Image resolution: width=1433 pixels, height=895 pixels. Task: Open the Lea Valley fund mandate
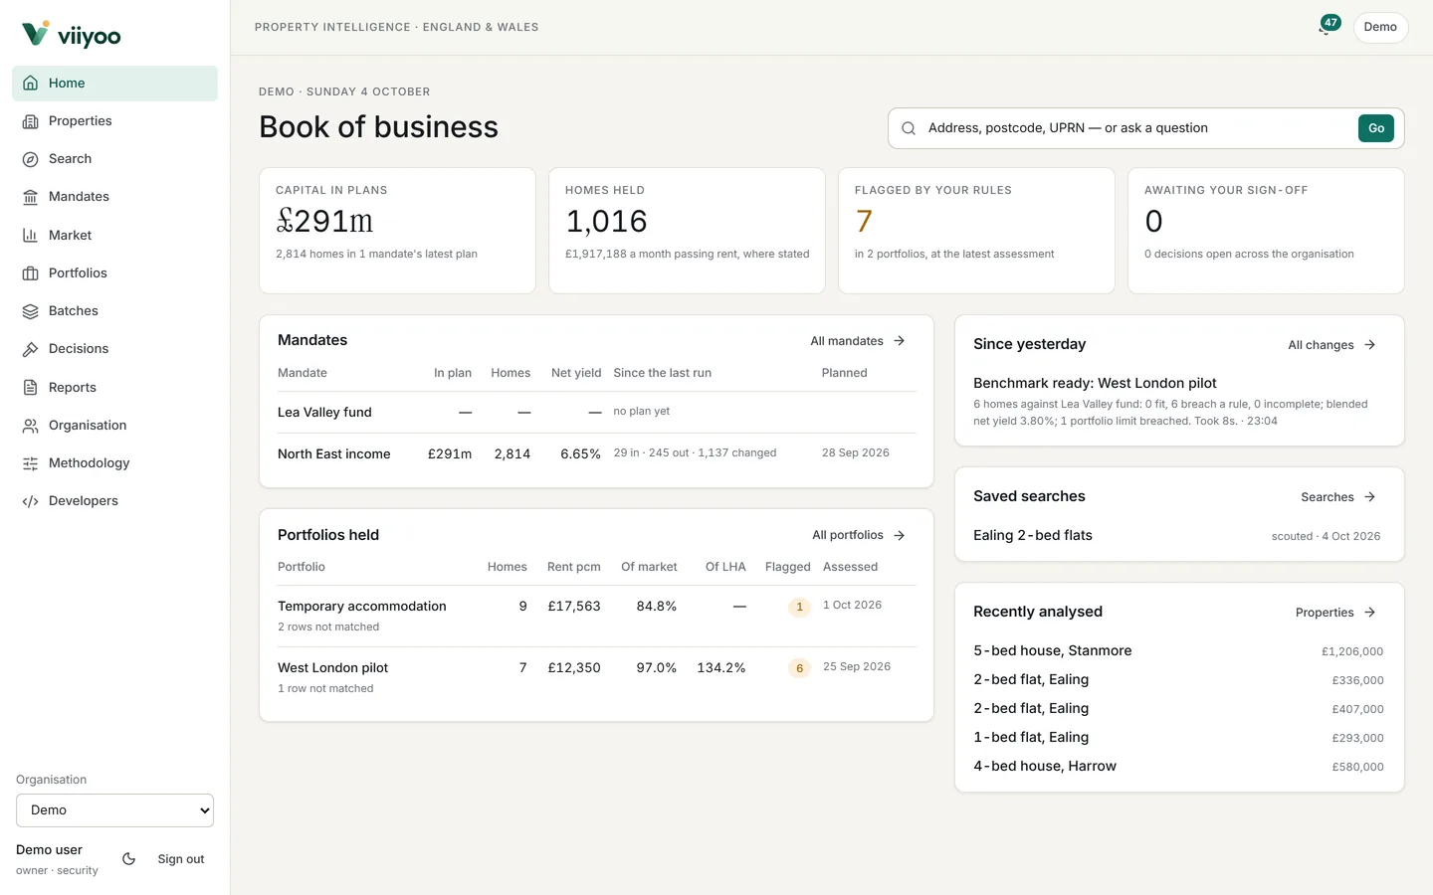coord(324,413)
